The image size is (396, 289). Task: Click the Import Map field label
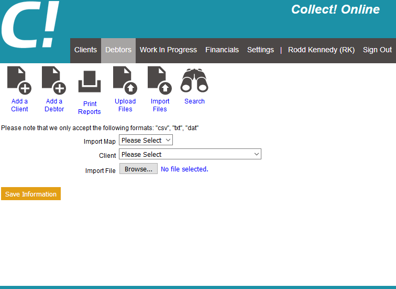[x=100, y=141]
